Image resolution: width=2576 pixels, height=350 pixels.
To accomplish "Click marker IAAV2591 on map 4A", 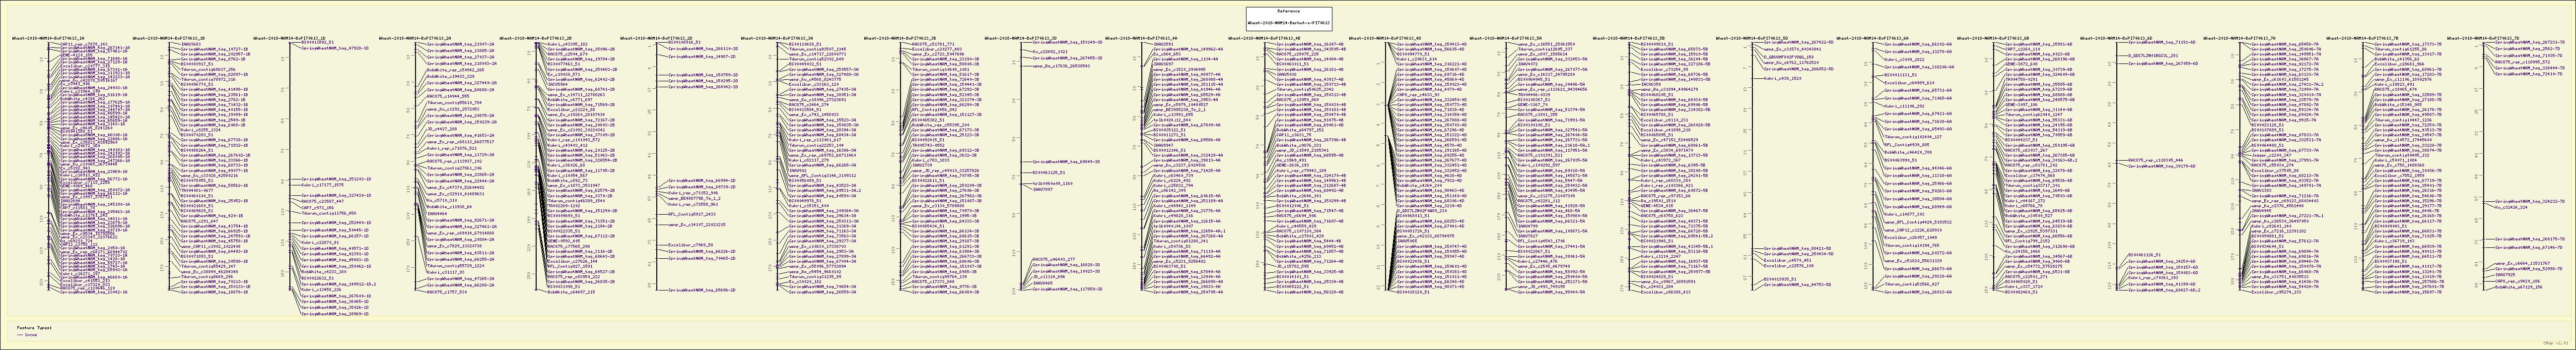I will tap(1163, 44).
